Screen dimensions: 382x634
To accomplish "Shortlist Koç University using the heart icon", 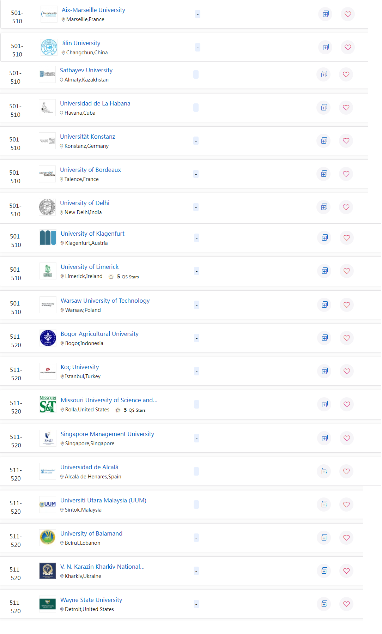I will [x=347, y=371].
